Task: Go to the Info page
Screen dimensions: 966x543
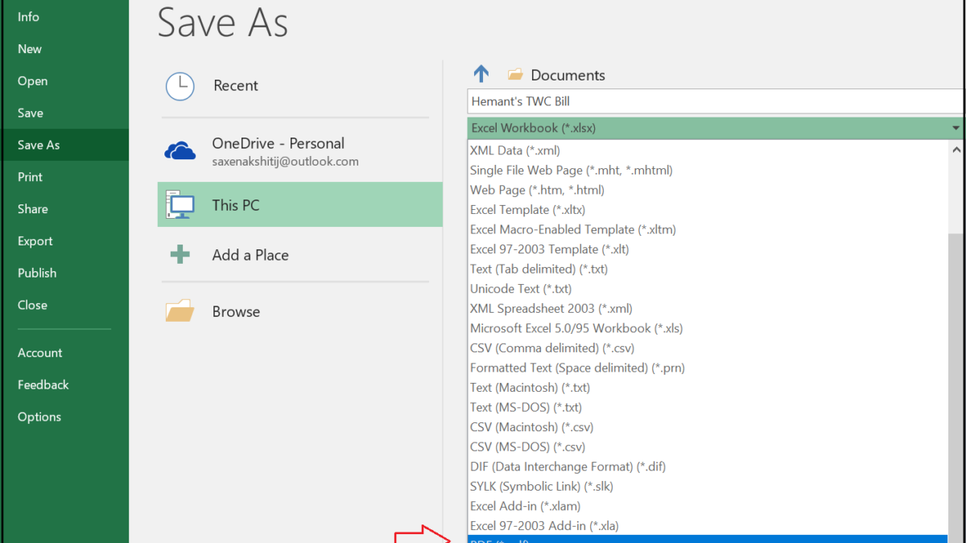Action: pos(28,17)
